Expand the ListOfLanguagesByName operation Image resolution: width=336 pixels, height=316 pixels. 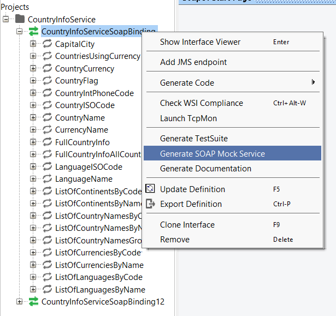[x=33, y=289]
